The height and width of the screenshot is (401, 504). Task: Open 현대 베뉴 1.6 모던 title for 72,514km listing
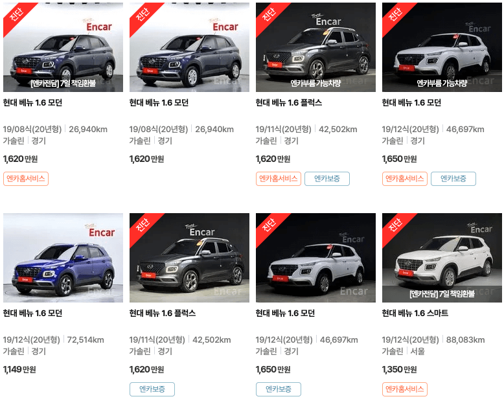[32, 313]
